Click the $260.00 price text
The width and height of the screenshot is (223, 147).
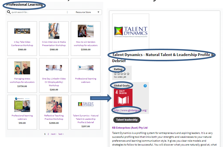point(54,90)
